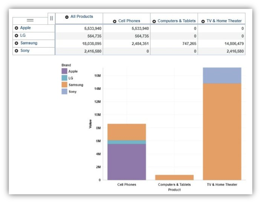
Task: Expand the Cell Phones column drill icon
Action: click(x=115, y=21)
